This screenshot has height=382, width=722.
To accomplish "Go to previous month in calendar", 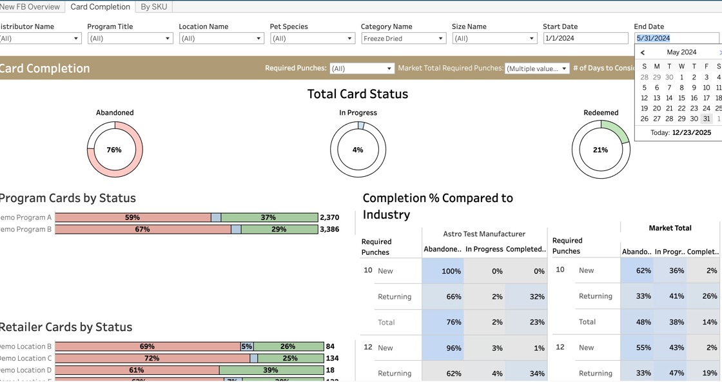I will (643, 53).
